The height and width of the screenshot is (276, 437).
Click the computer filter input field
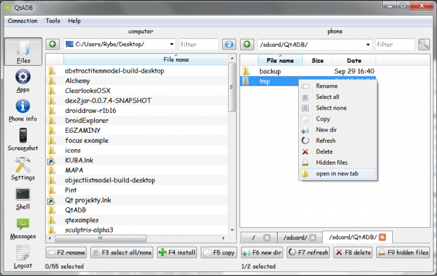pos(199,44)
